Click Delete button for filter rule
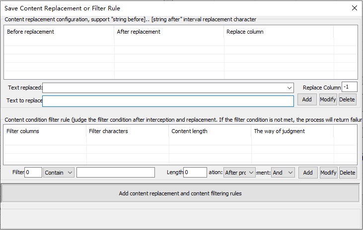Image resolution: width=363 pixels, height=230 pixels. click(x=348, y=172)
